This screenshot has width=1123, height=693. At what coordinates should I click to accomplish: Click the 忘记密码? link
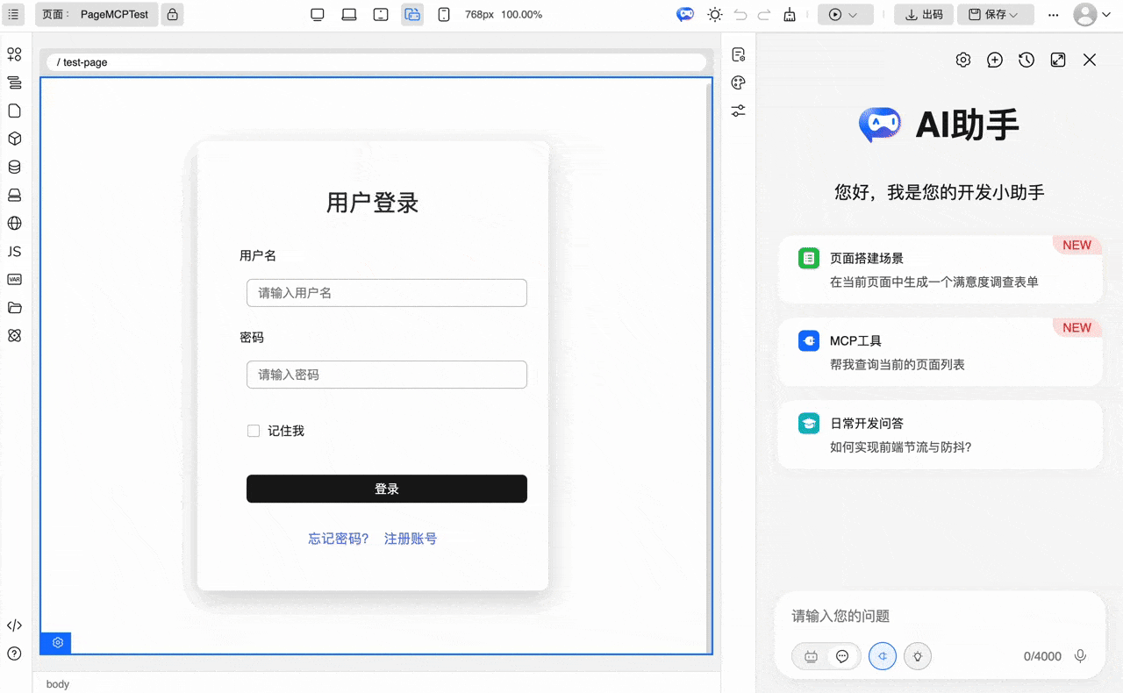(338, 538)
